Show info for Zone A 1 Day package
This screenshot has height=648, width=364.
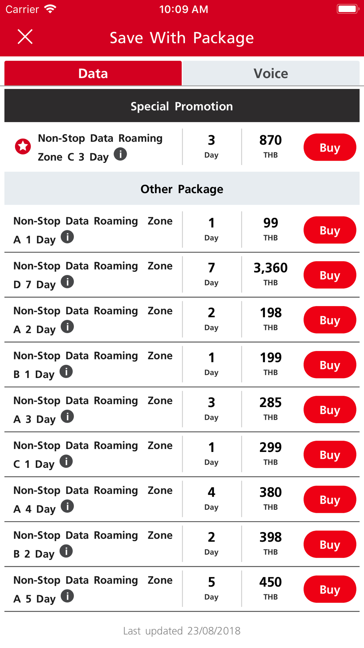67,237
